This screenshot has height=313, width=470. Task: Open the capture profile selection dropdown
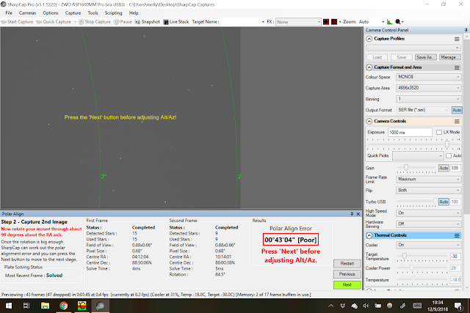pos(413,48)
